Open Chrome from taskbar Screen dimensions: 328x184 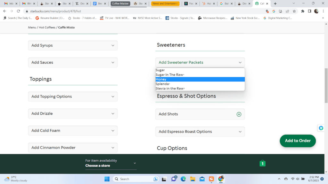221,179
